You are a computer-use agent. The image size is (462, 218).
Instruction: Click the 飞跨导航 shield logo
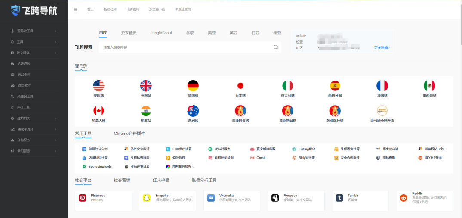15,10
